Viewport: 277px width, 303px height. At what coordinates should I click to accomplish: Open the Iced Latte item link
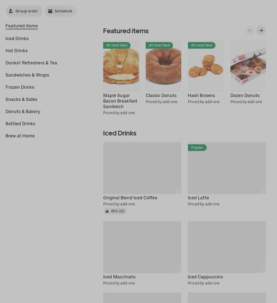coord(198,198)
